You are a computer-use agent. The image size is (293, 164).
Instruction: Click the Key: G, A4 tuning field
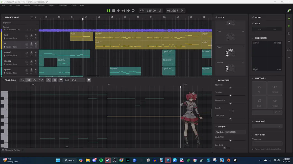pyautogui.click(x=230, y=132)
